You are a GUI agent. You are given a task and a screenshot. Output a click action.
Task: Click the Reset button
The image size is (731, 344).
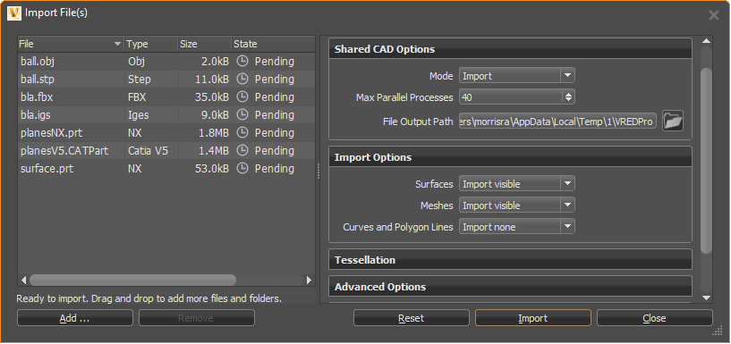pos(412,318)
